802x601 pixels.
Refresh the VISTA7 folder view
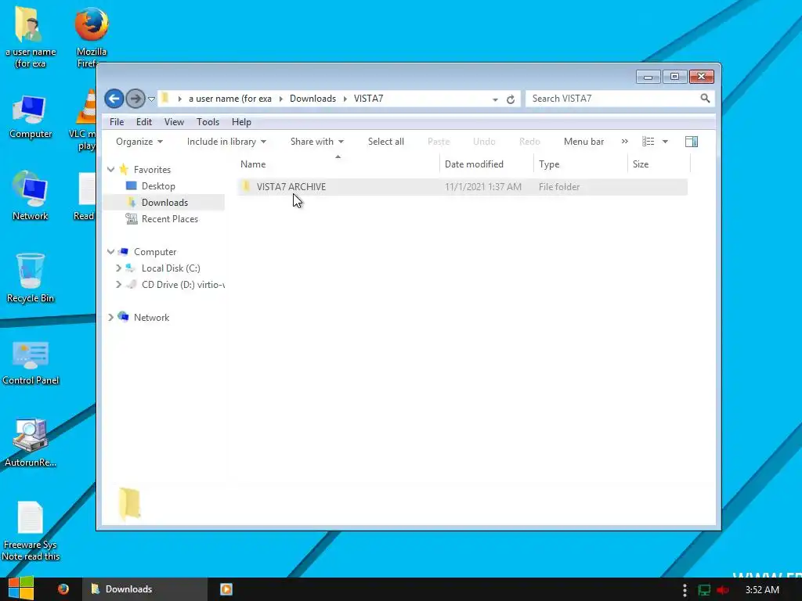tap(511, 99)
